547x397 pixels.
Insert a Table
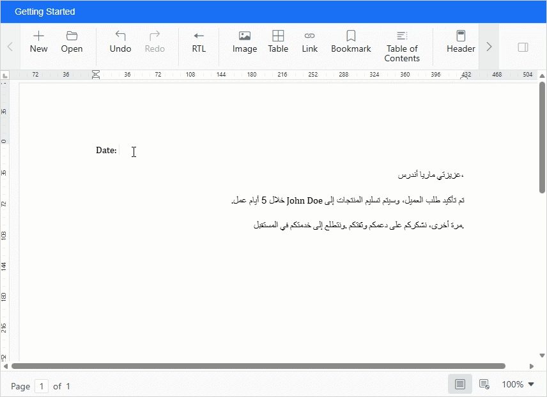coord(278,42)
